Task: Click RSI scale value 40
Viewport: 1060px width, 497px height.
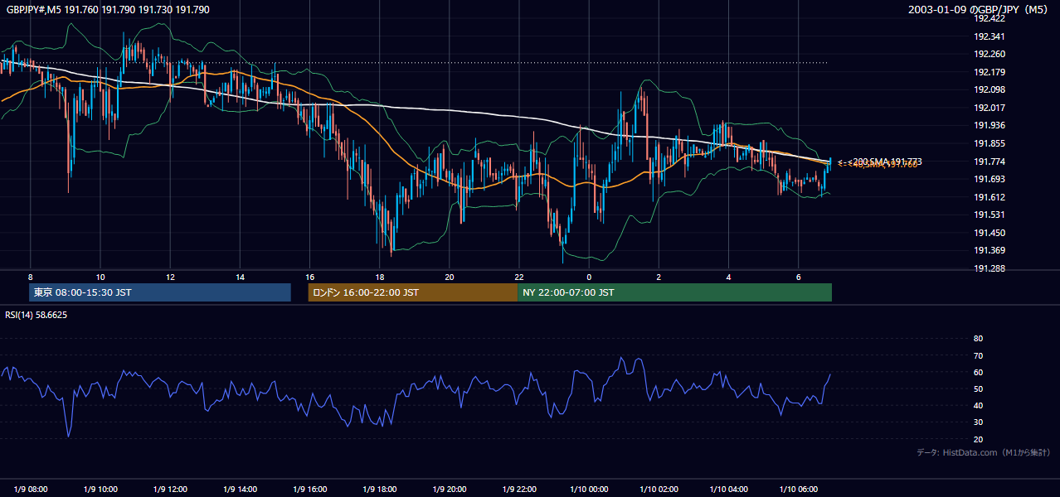Action: [978, 405]
